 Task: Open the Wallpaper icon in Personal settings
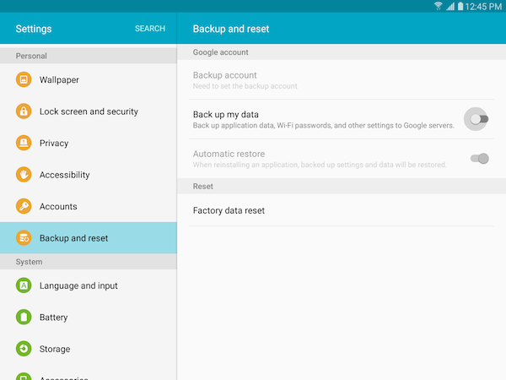click(x=24, y=79)
